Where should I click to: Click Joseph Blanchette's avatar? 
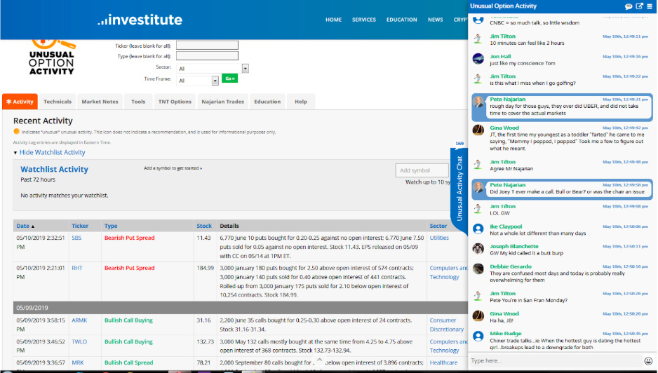478,249
